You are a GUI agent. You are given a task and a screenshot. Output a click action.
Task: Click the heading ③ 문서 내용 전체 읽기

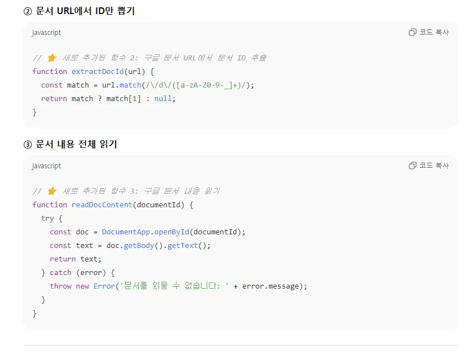point(70,144)
